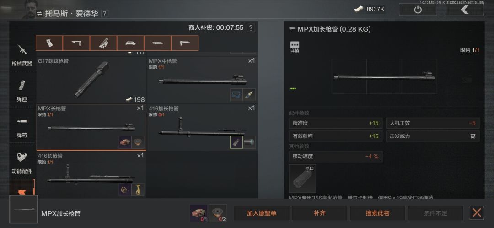Image resolution: width=494 pixels, height=228 pixels.
Task: Click the power icon button at top
Action: click(x=418, y=10)
